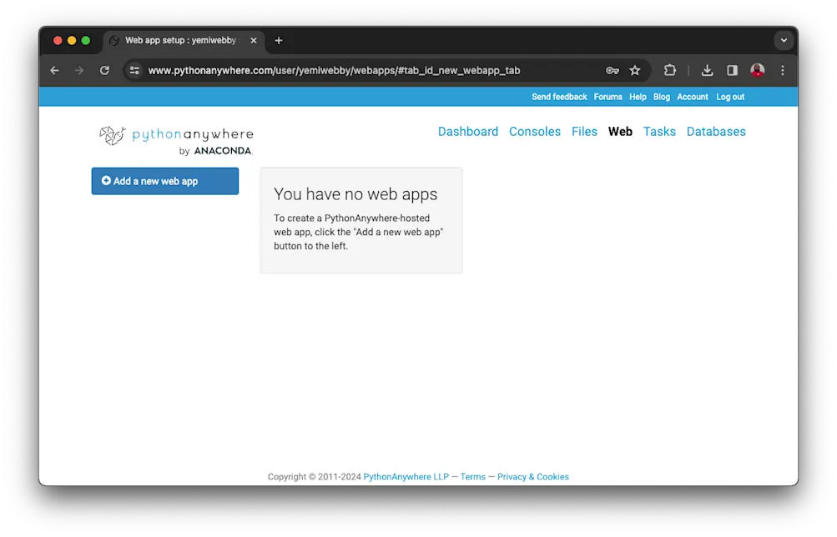Viewport: 837px width, 537px height.
Task: Navigate back using the browser back arrow
Action: coord(54,70)
